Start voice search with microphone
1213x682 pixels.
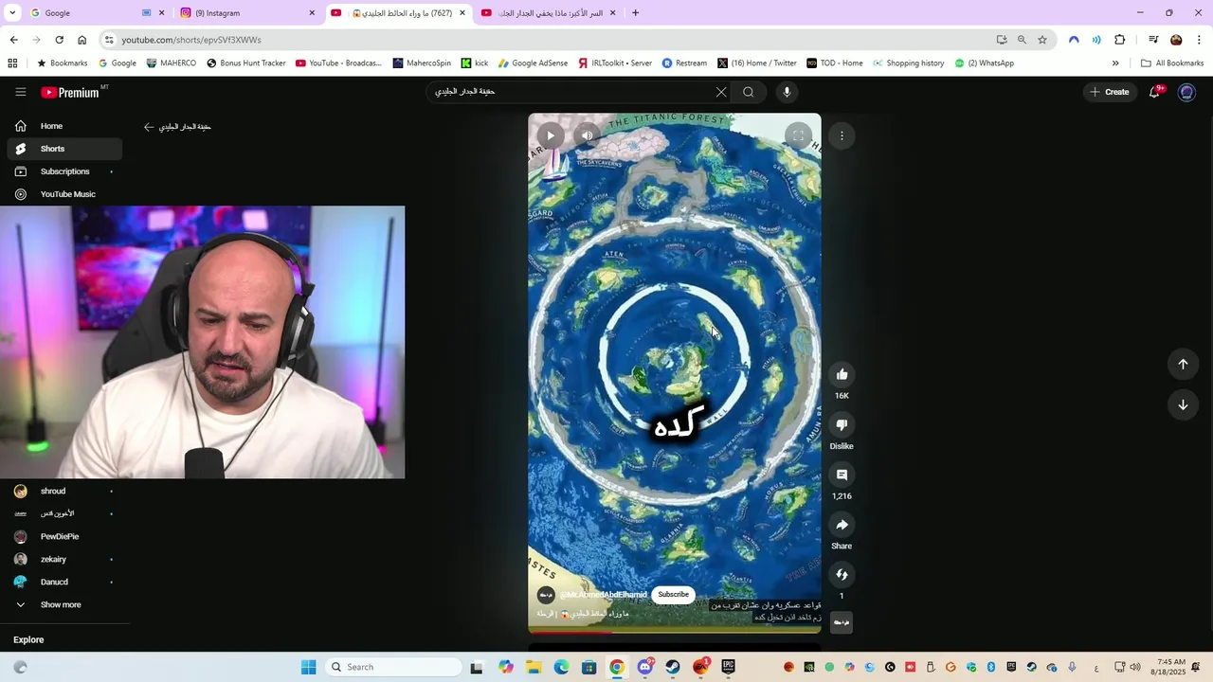787,92
